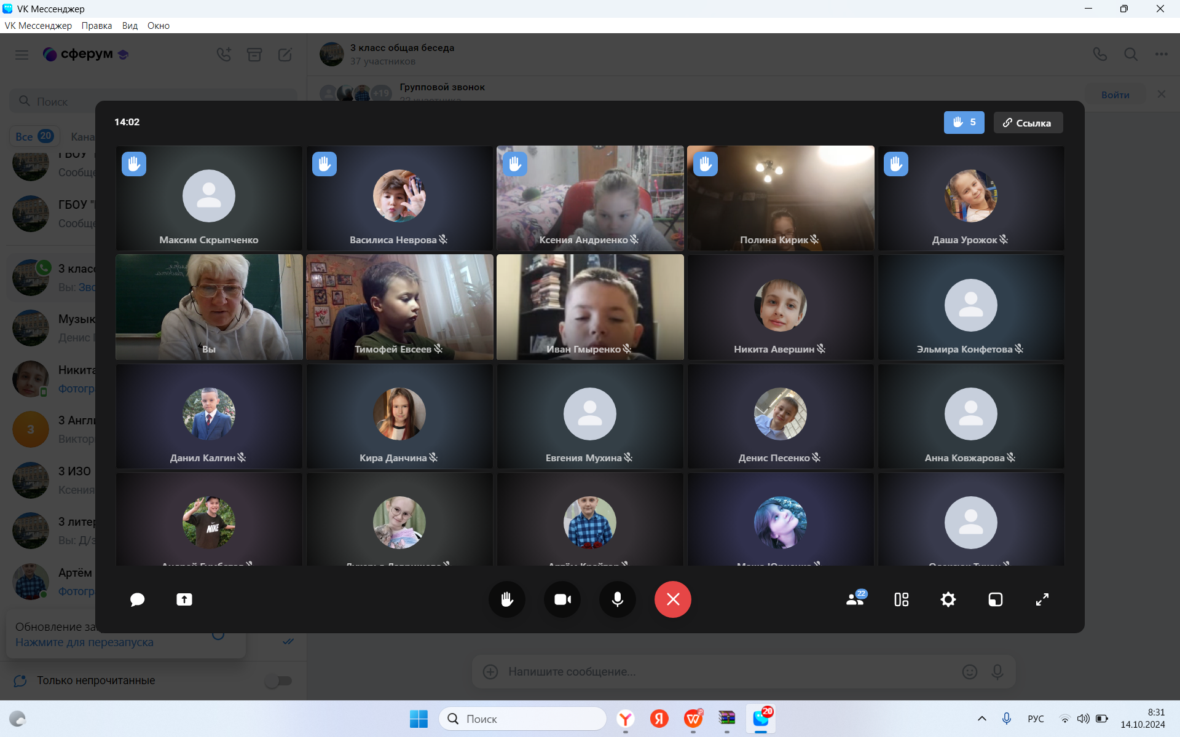1180x737 pixels.
Task: Compose a new message icon
Action: coord(285,55)
